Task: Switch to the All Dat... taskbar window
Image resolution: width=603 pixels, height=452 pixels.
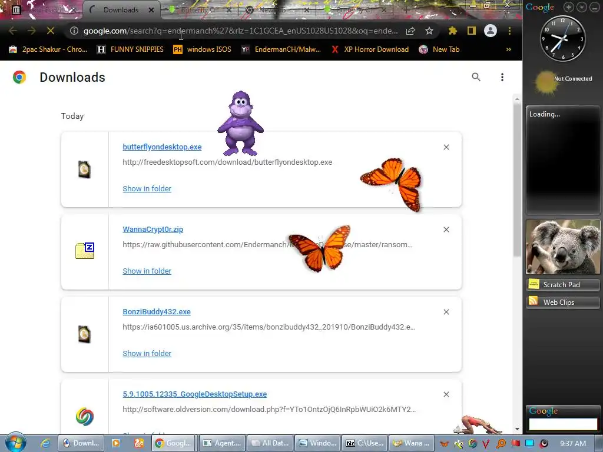Action: 270,443
